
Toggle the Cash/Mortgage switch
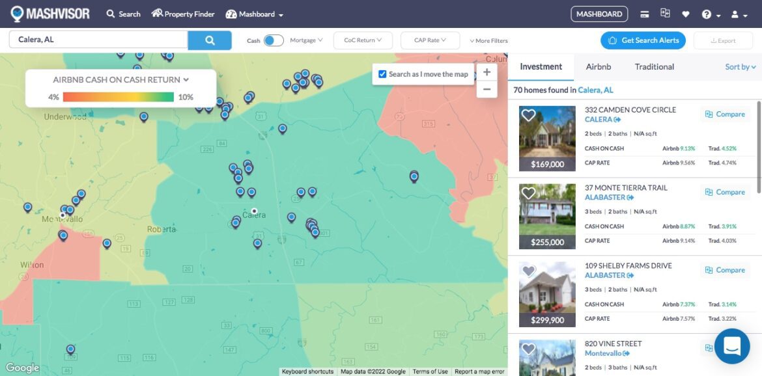click(x=274, y=40)
